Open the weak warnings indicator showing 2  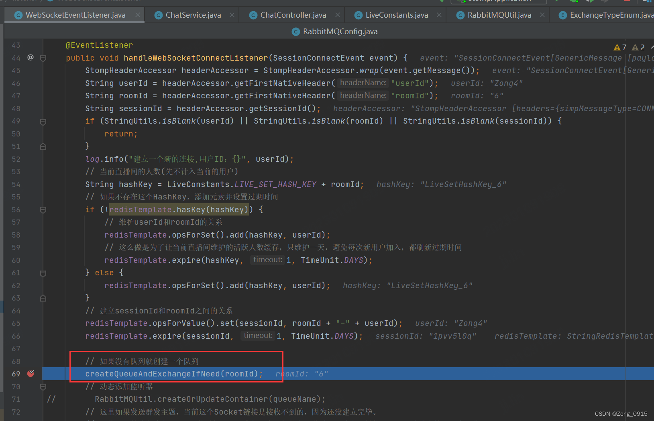pos(638,47)
